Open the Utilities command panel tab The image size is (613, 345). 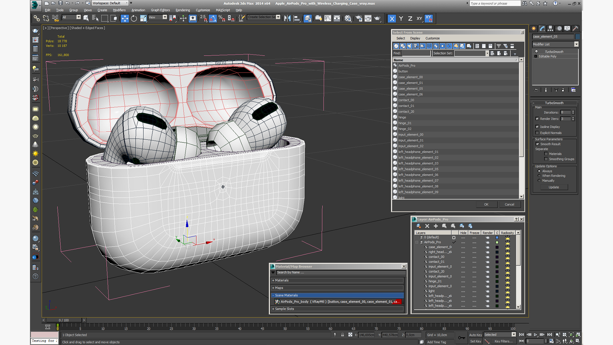575,28
